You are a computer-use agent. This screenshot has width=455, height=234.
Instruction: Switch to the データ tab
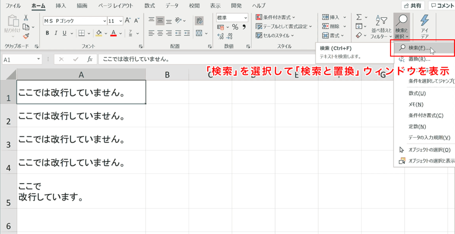(172, 5)
